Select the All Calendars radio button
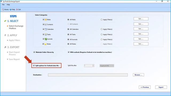This screenshot has height=96, width=171. [68, 29]
